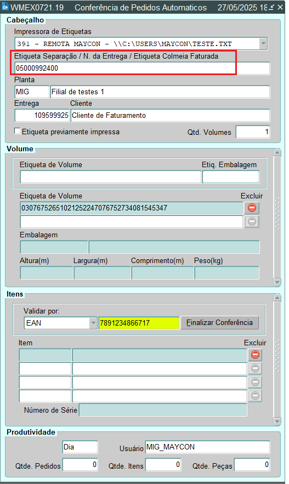Click Volume panel scroll down arrow

[277, 282]
